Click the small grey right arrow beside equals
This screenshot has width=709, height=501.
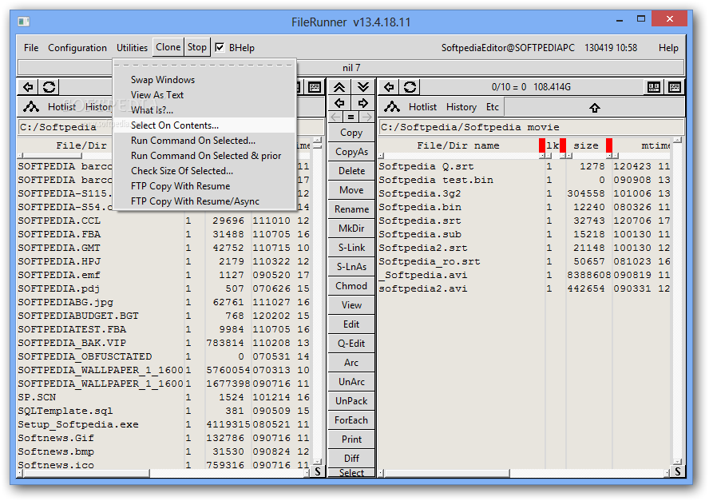[367, 117]
